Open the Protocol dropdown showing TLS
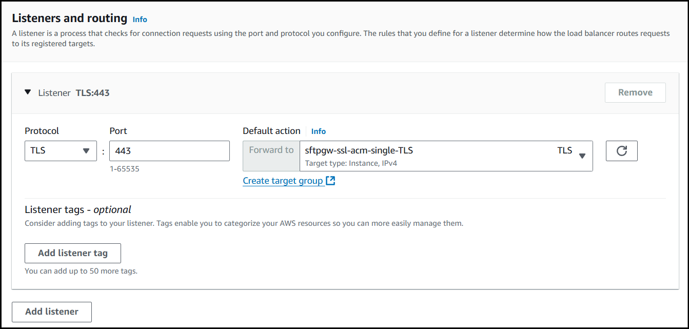The image size is (689, 329). [61, 151]
